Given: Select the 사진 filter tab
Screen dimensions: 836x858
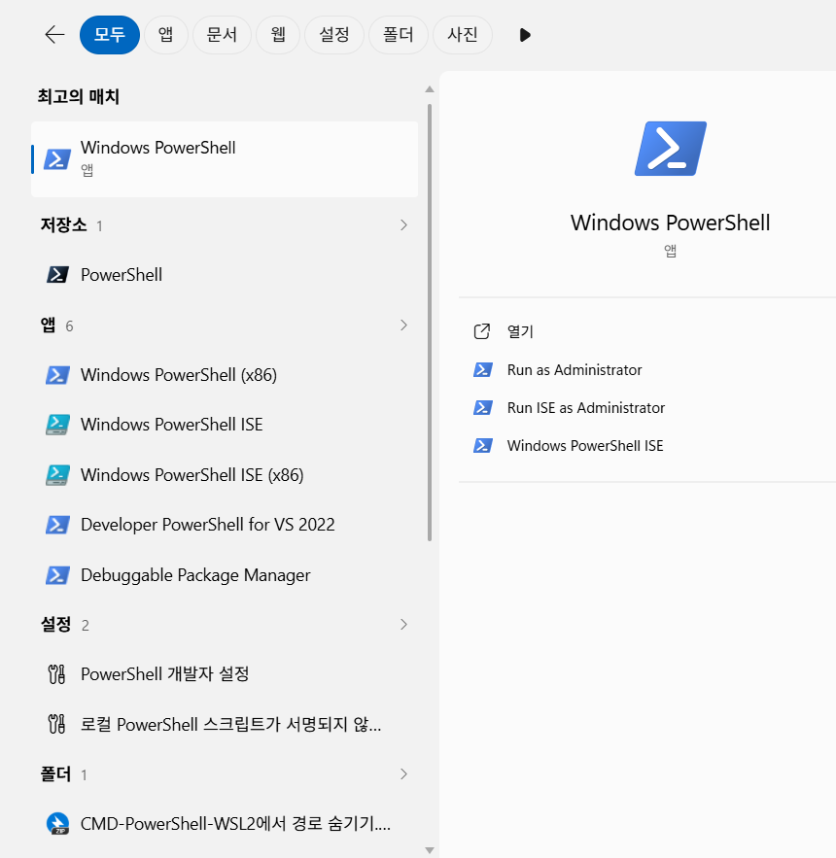Looking at the screenshot, I should [x=463, y=35].
